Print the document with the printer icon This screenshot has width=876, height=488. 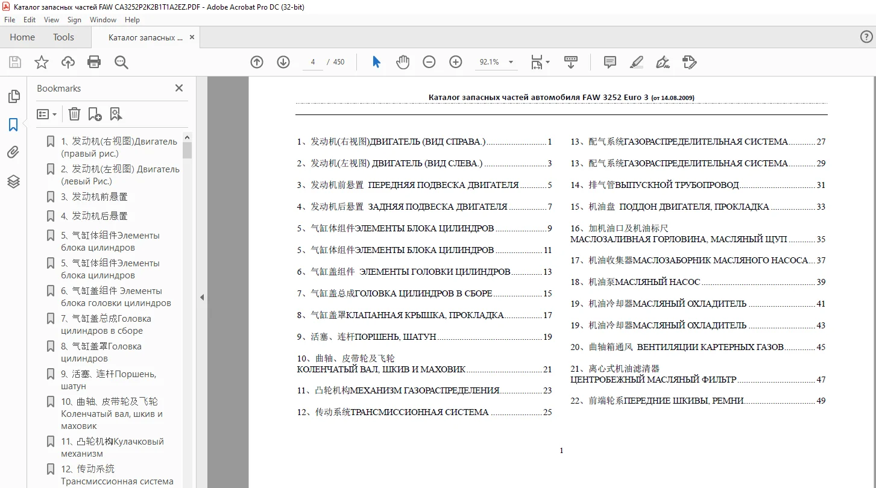(x=94, y=62)
